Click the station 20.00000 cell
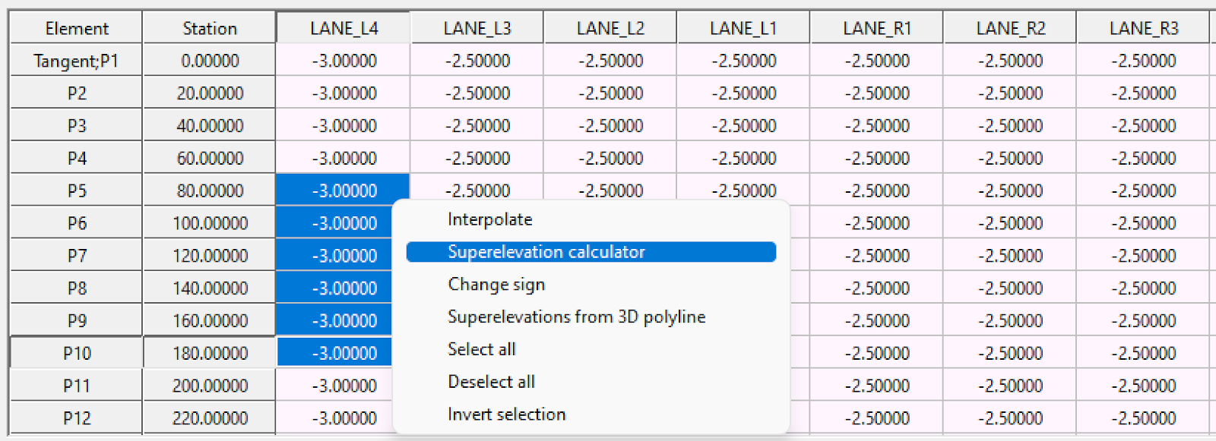Viewport: 1216px width, 441px height. tap(210, 93)
